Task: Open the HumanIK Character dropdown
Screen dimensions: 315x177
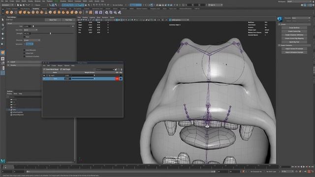Action: pos(301,18)
